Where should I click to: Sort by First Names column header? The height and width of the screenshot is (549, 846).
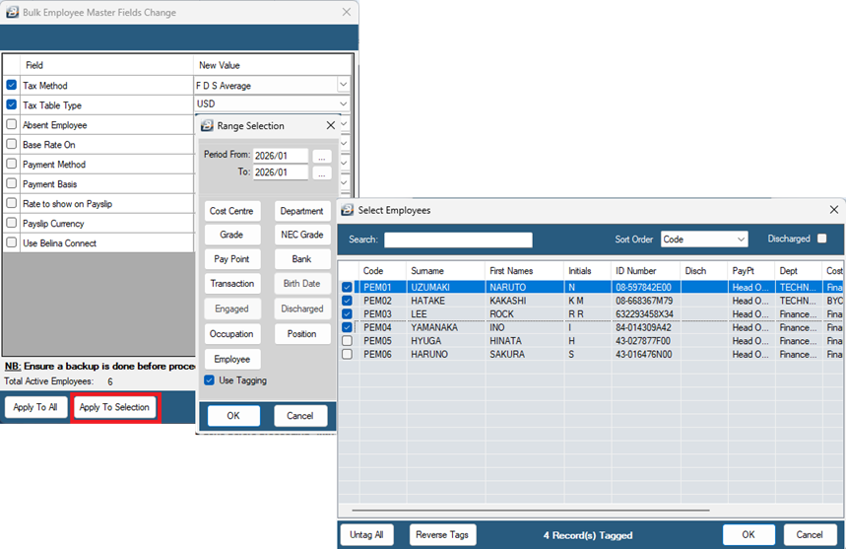coord(524,270)
